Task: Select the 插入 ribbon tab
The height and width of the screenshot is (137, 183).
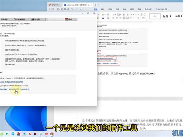Action: tap(103, 9)
